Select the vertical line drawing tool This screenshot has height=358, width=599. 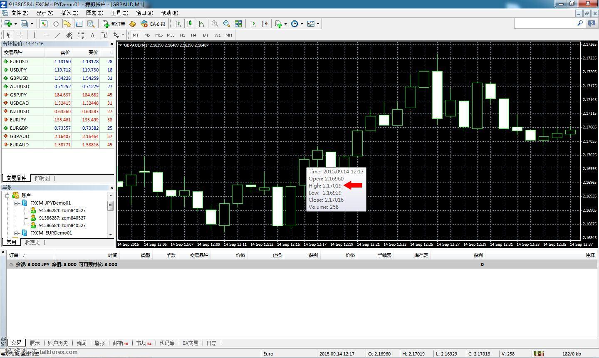click(x=34, y=35)
